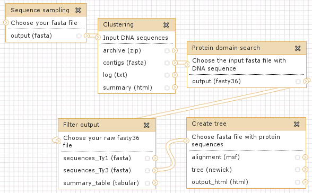Remove the Protein domain search node
The image size is (312, 193).
pyautogui.click(x=298, y=48)
